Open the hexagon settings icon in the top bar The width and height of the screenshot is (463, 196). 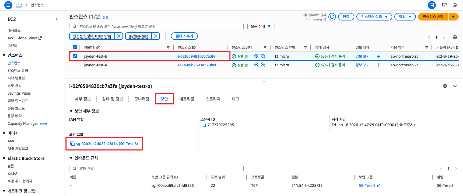455,5
